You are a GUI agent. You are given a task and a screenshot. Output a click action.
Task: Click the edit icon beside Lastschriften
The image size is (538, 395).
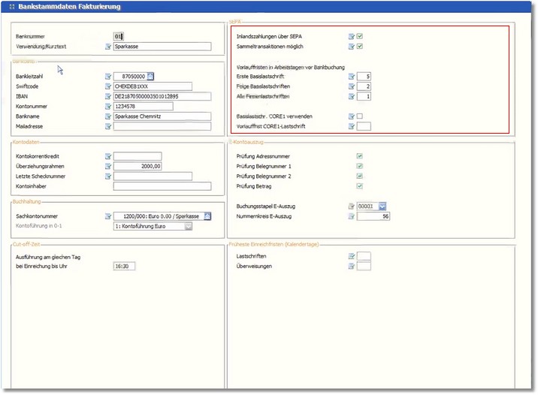tap(351, 256)
